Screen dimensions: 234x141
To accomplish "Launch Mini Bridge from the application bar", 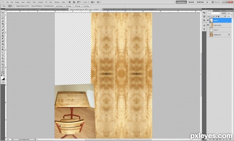I will [74, 2].
